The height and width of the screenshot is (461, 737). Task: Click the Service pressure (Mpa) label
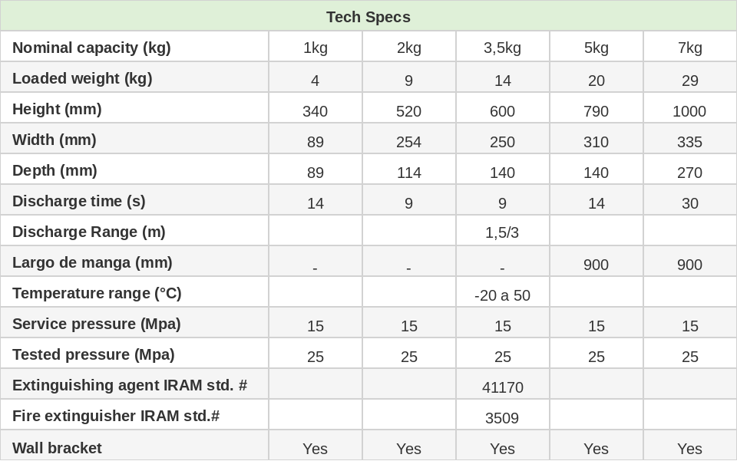pyautogui.click(x=97, y=324)
